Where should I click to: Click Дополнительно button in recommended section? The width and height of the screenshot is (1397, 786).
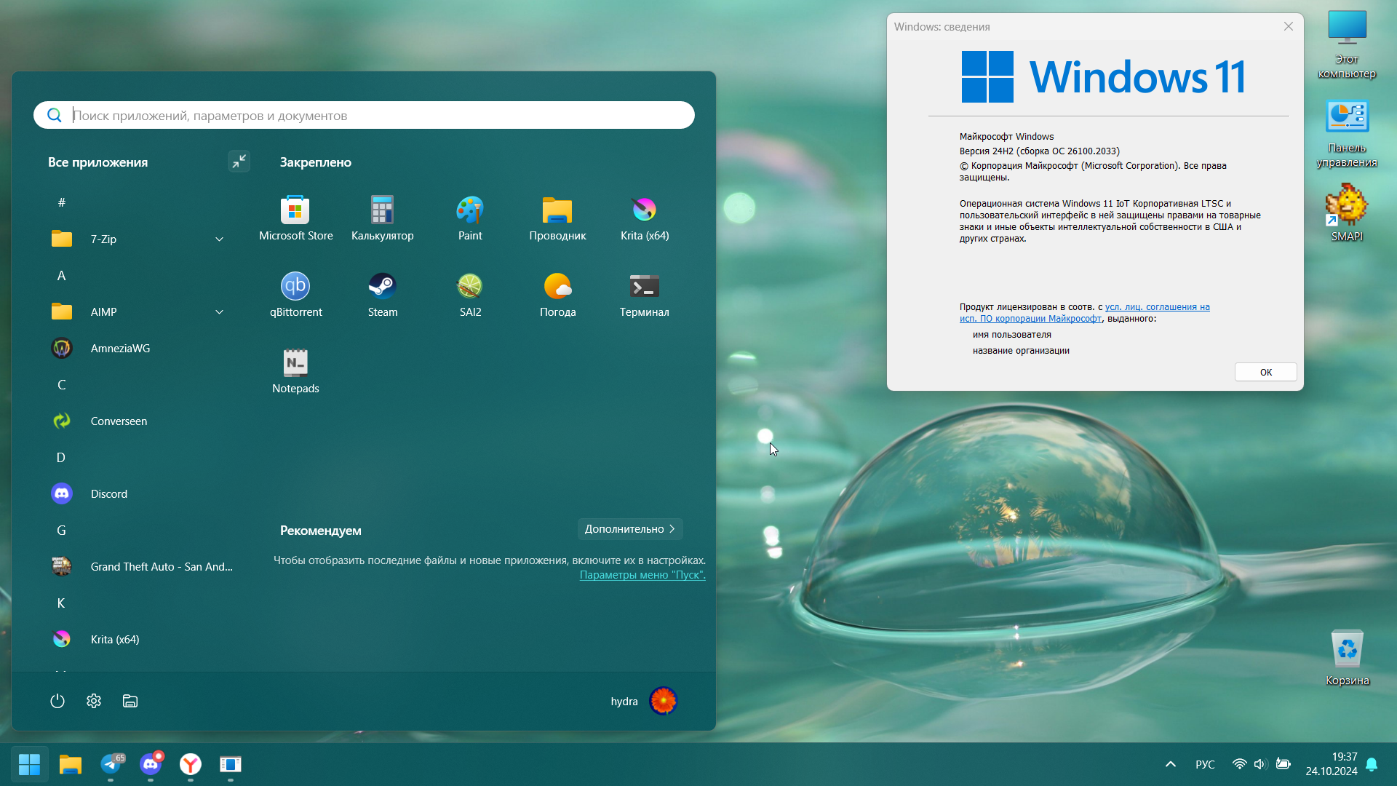pos(630,529)
